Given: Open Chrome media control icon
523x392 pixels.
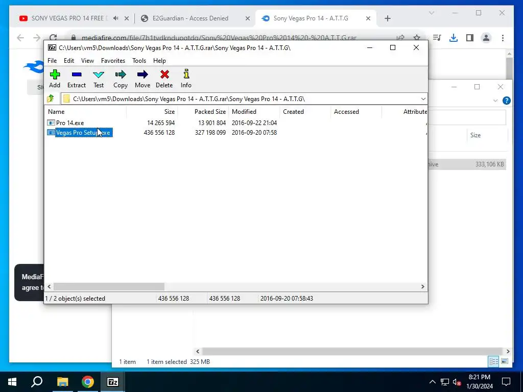Looking at the screenshot, I should coord(437,38).
